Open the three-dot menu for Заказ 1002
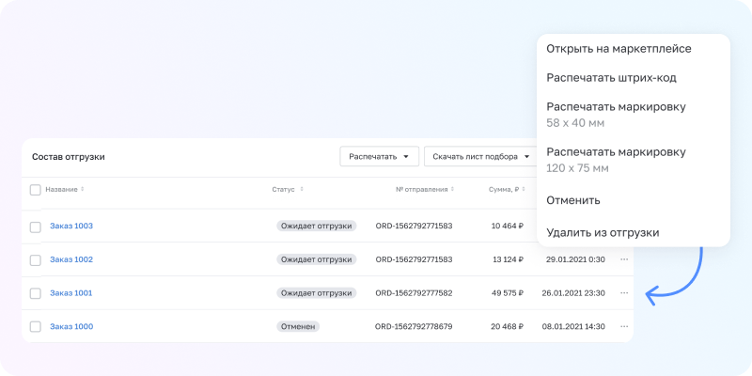The image size is (752, 376). 624,259
